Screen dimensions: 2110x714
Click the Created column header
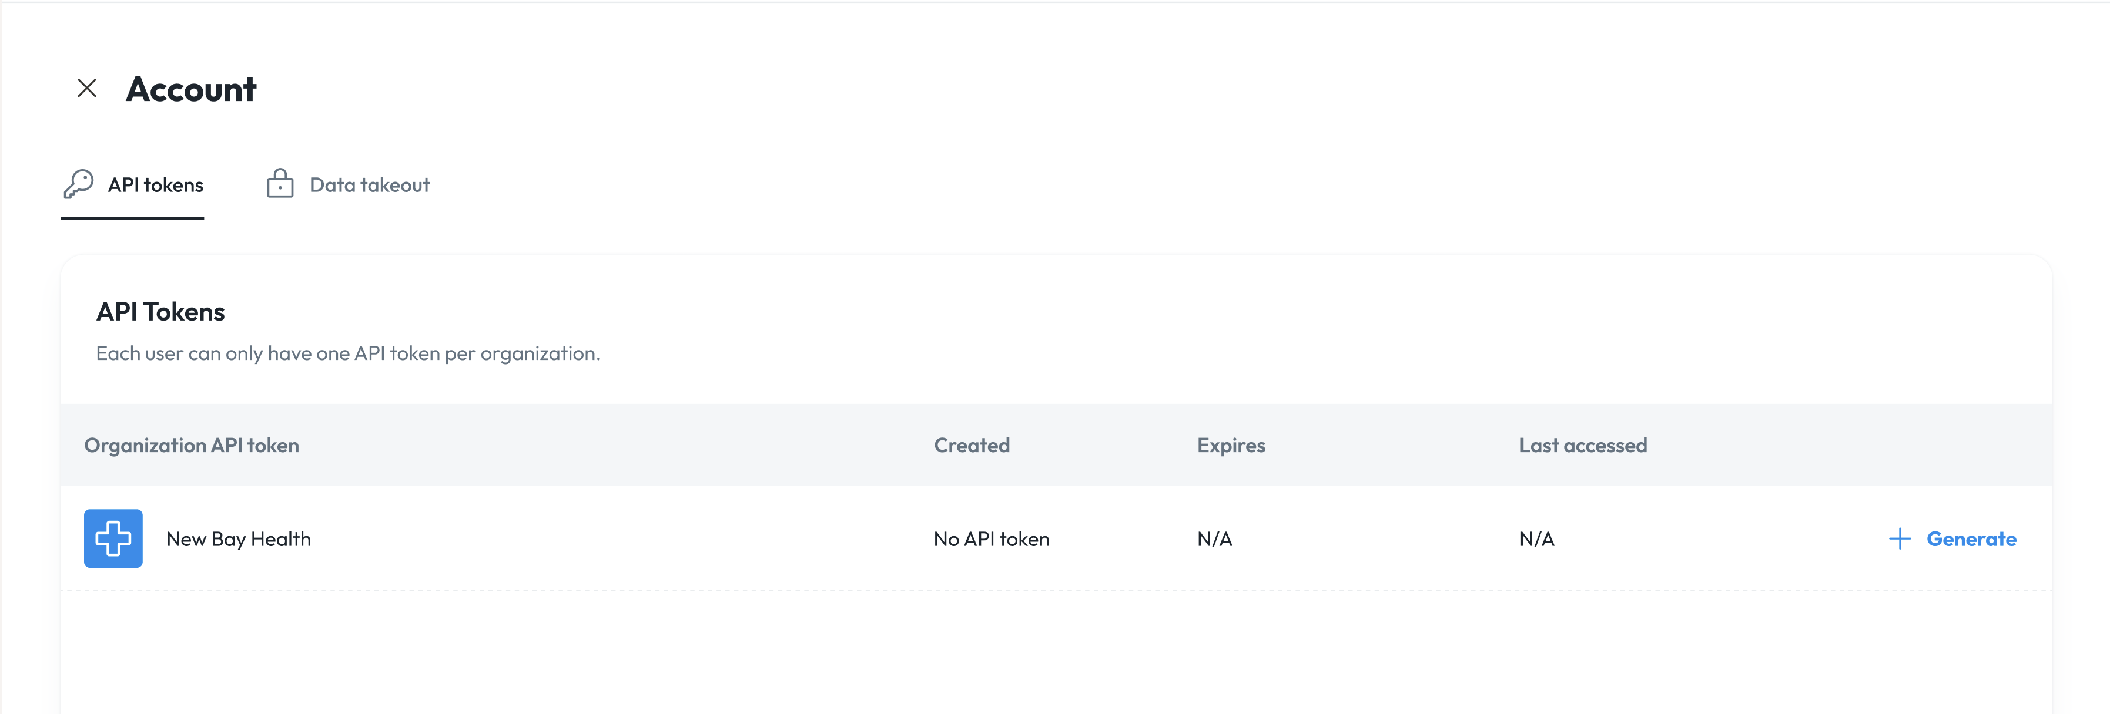tap(972, 445)
